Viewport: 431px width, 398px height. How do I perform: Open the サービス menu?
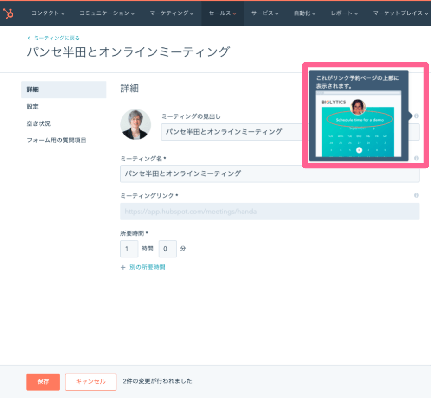(265, 13)
